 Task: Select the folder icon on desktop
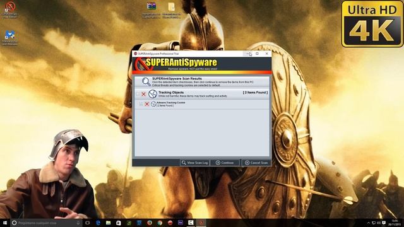coord(171,10)
